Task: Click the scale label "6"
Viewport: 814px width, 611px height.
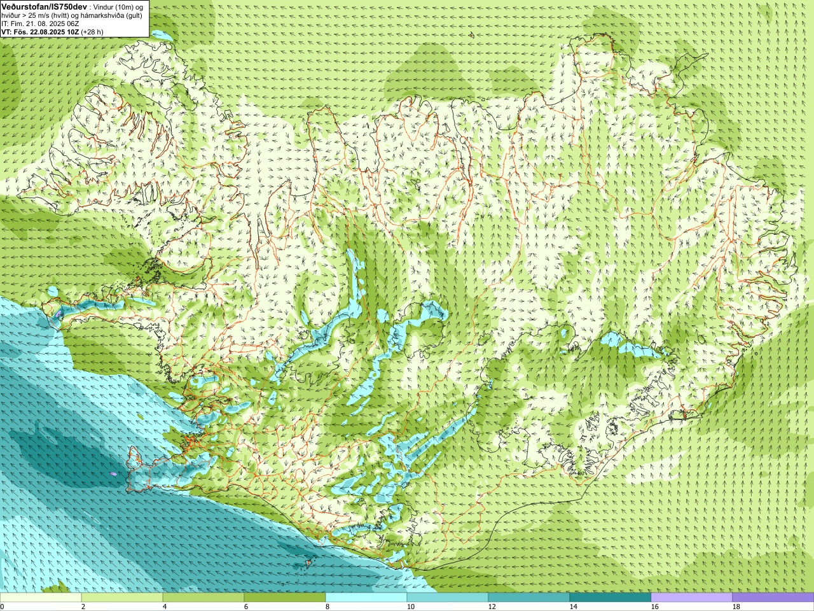Action: click(x=246, y=607)
